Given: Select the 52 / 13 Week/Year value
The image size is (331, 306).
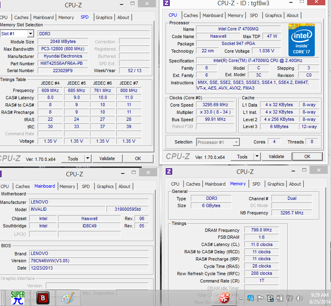Looking at the screenshot, I should point(135,71).
